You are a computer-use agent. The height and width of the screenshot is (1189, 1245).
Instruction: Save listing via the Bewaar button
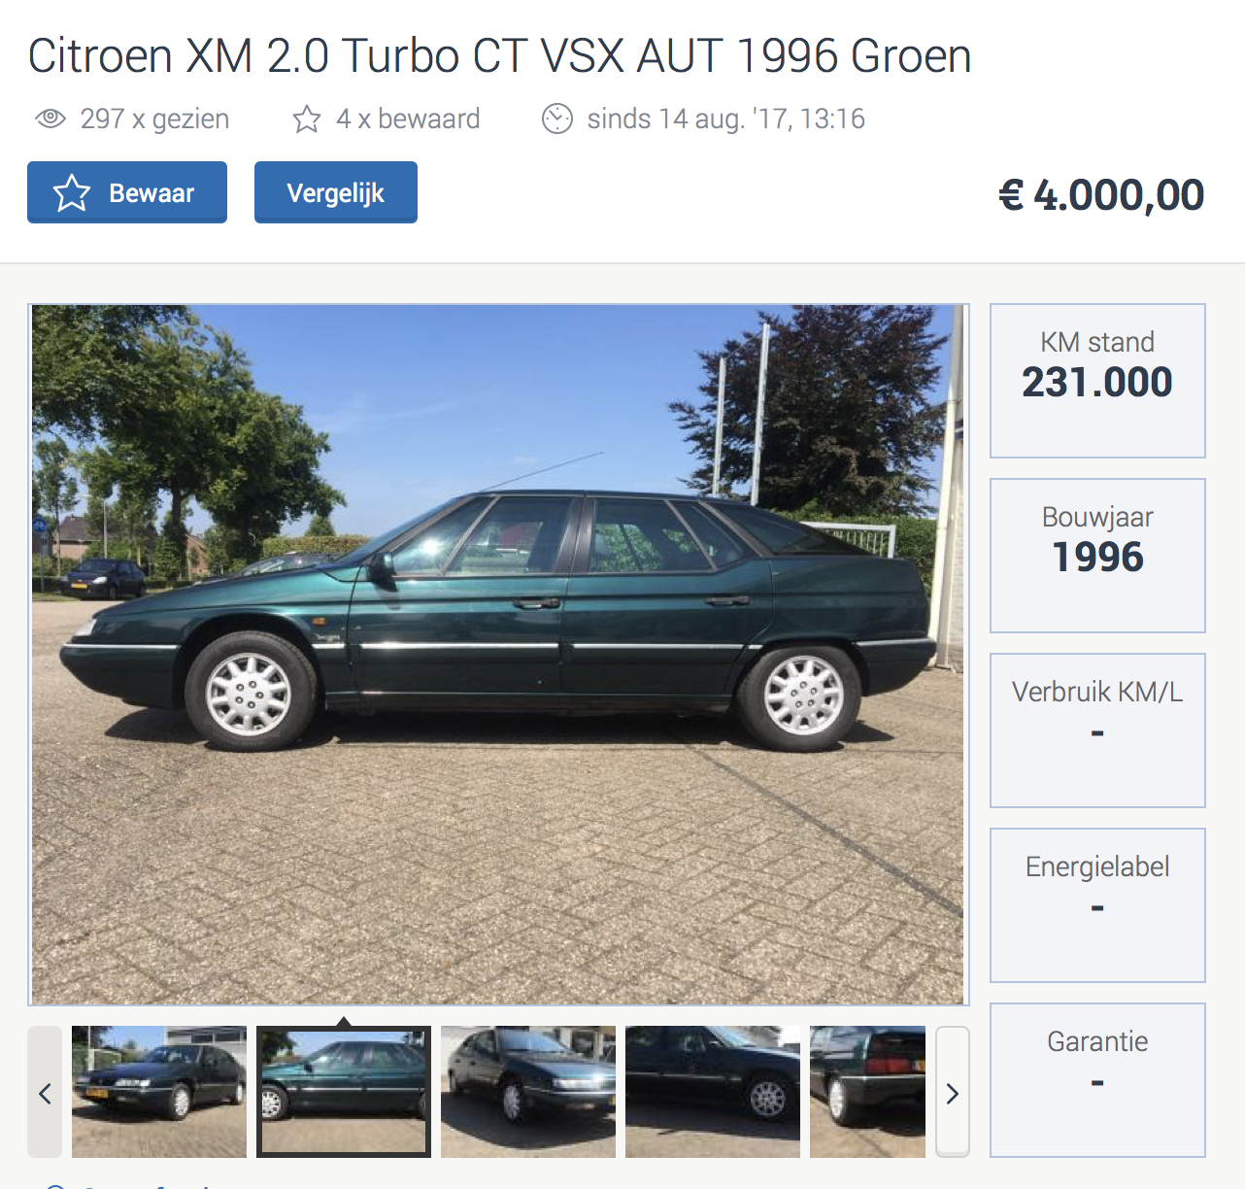127,192
